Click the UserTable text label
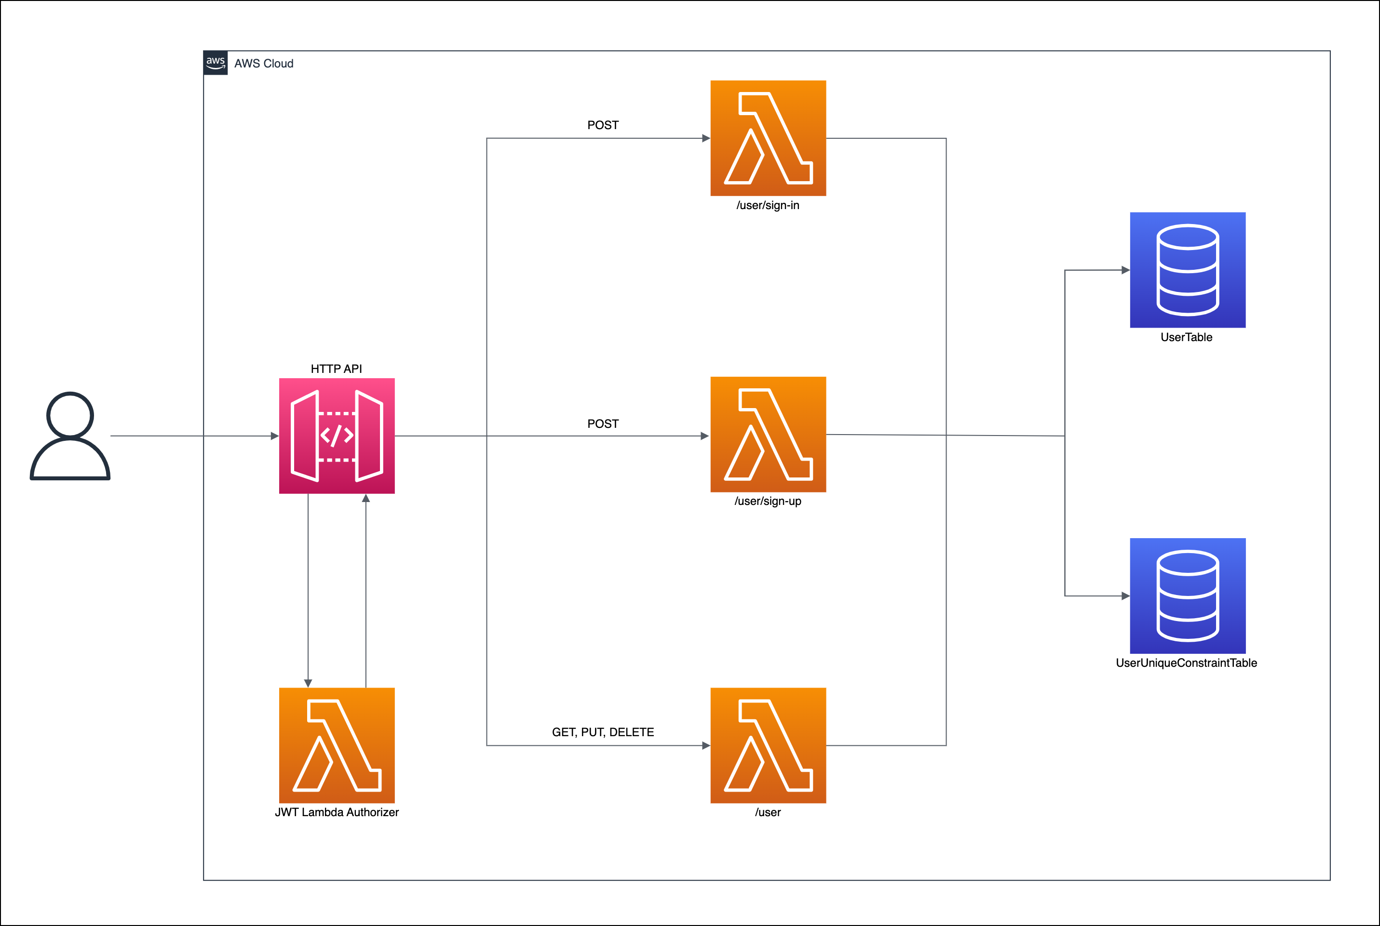The height and width of the screenshot is (926, 1380). 1186,337
